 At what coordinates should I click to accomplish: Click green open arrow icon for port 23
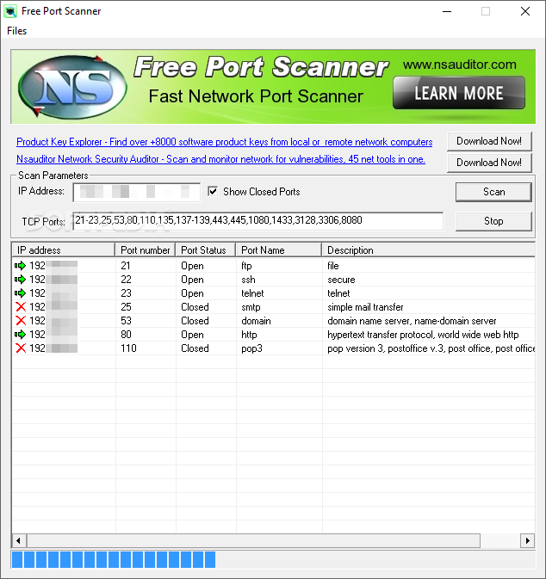click(21, 293)
